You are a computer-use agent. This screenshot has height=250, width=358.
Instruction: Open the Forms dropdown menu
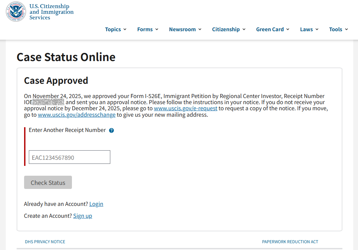click(x=148, y=30)
